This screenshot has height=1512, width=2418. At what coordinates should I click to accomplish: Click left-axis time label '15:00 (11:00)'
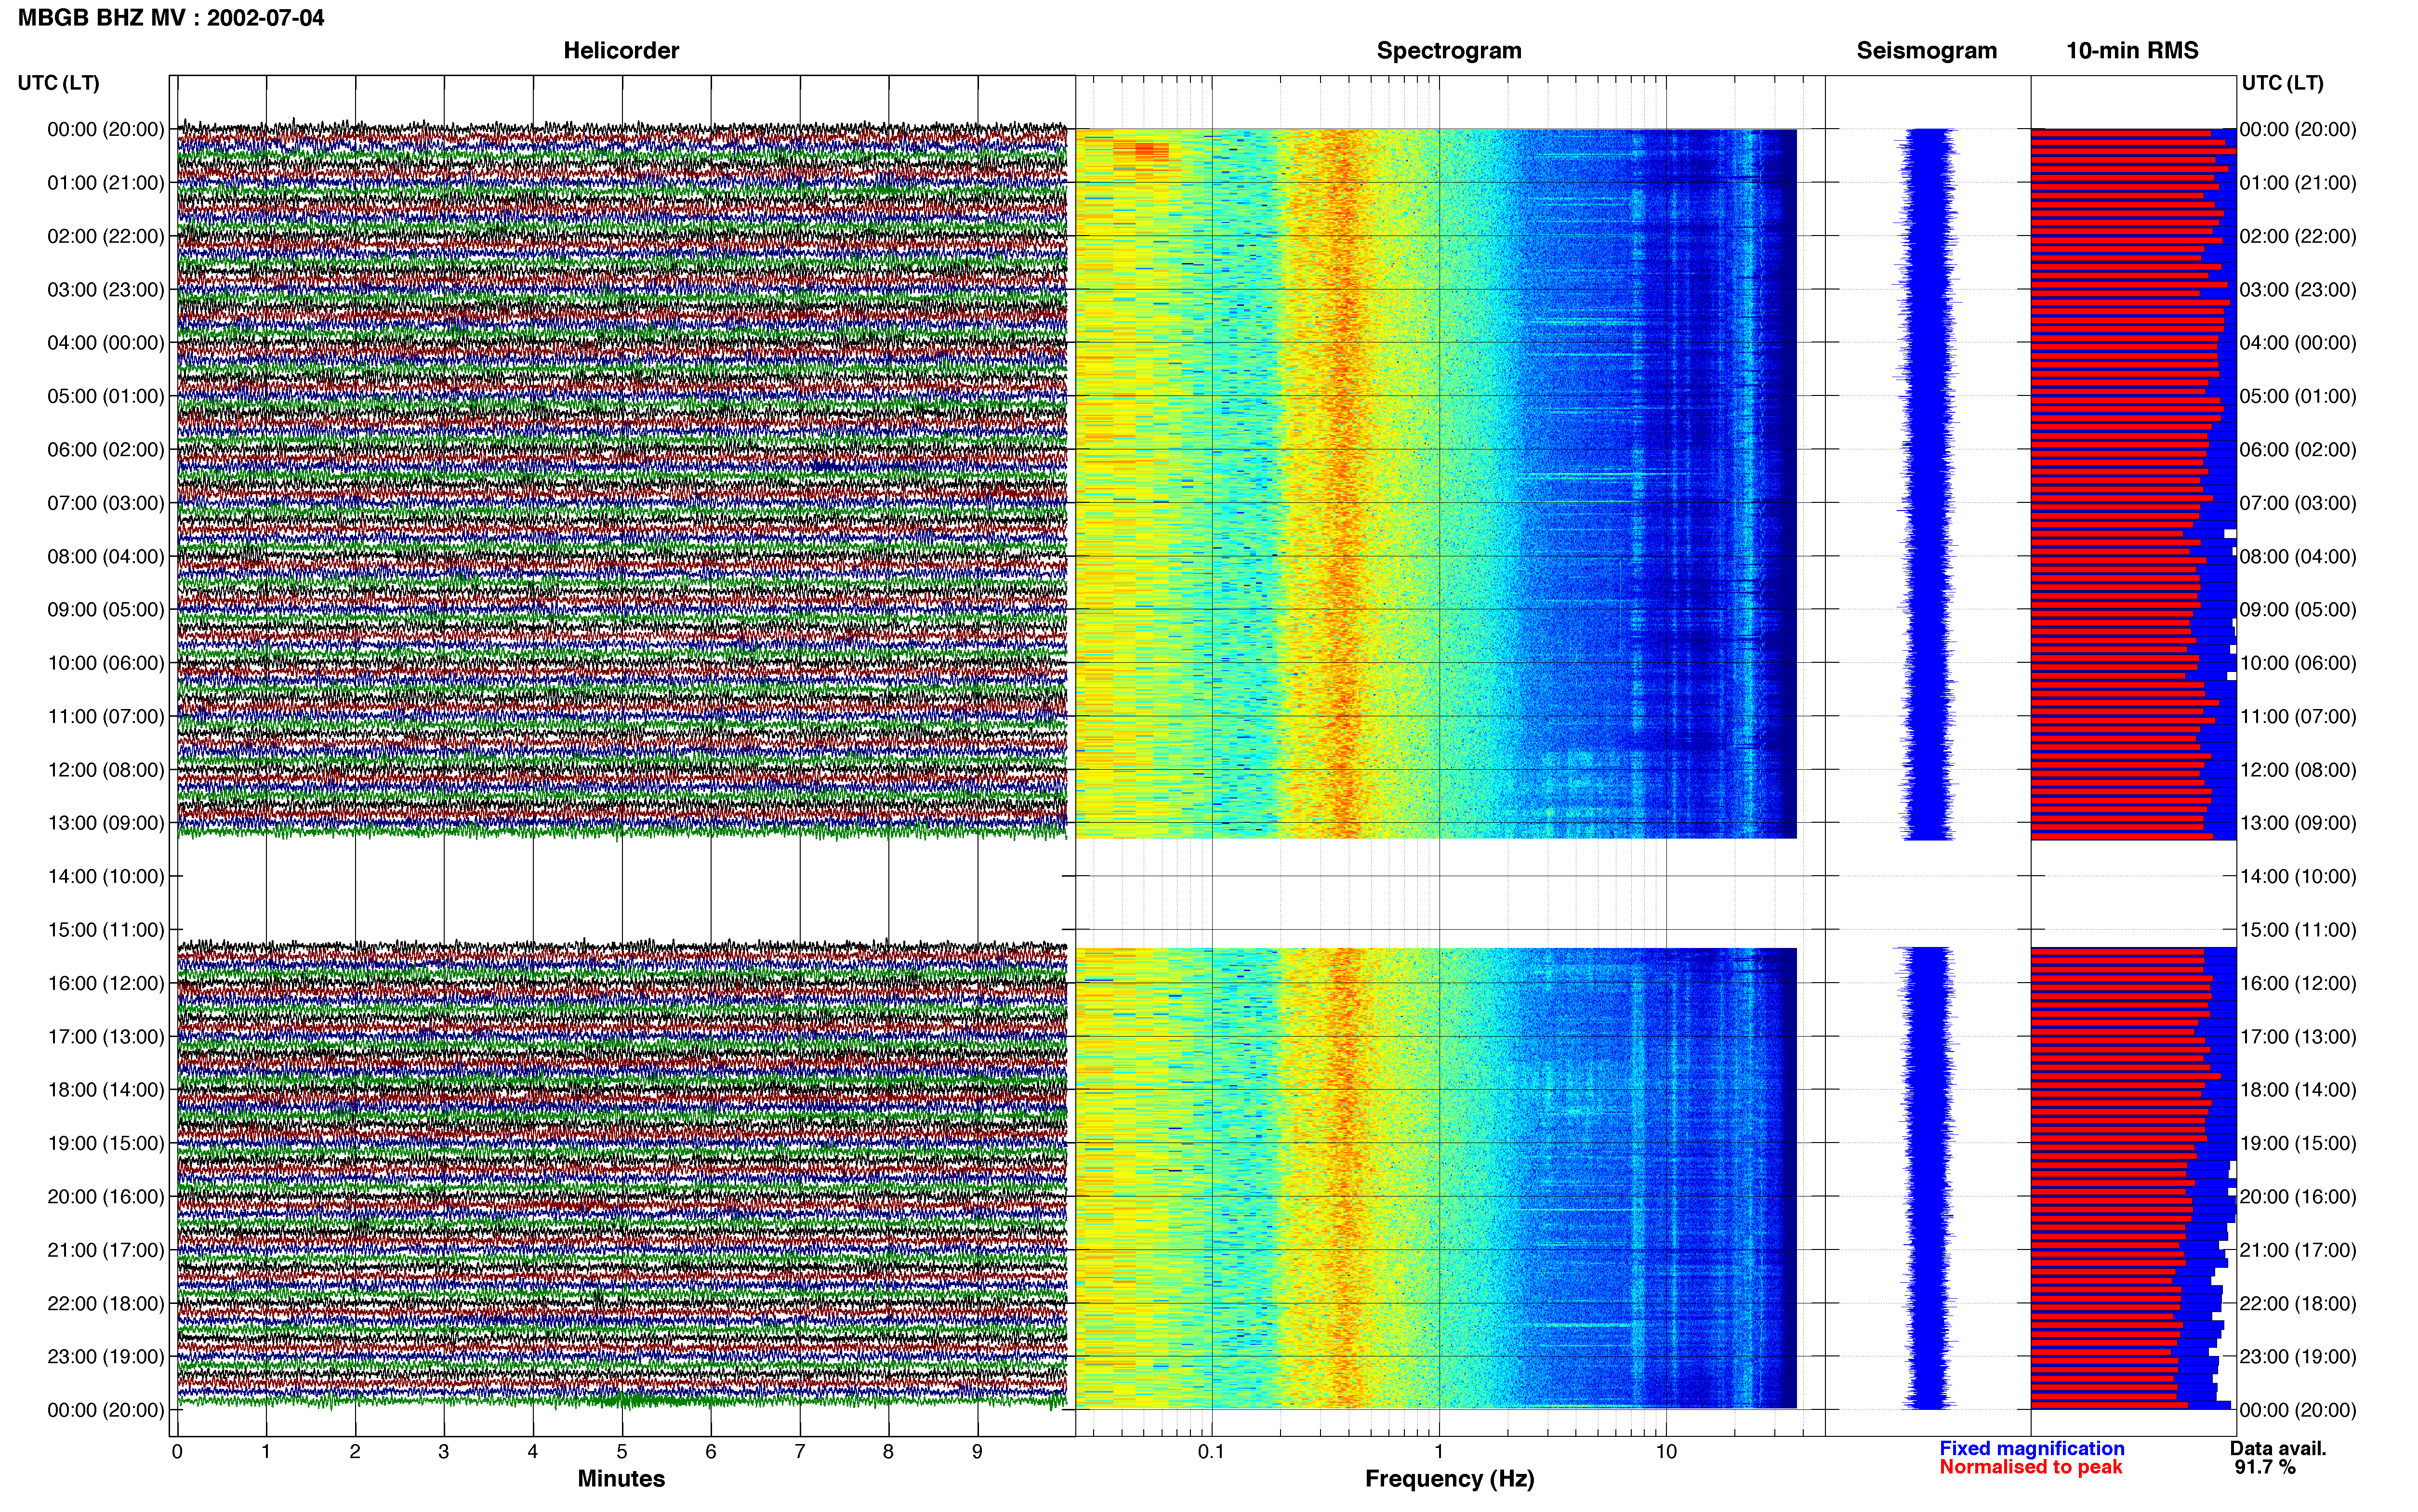[106, 930]
